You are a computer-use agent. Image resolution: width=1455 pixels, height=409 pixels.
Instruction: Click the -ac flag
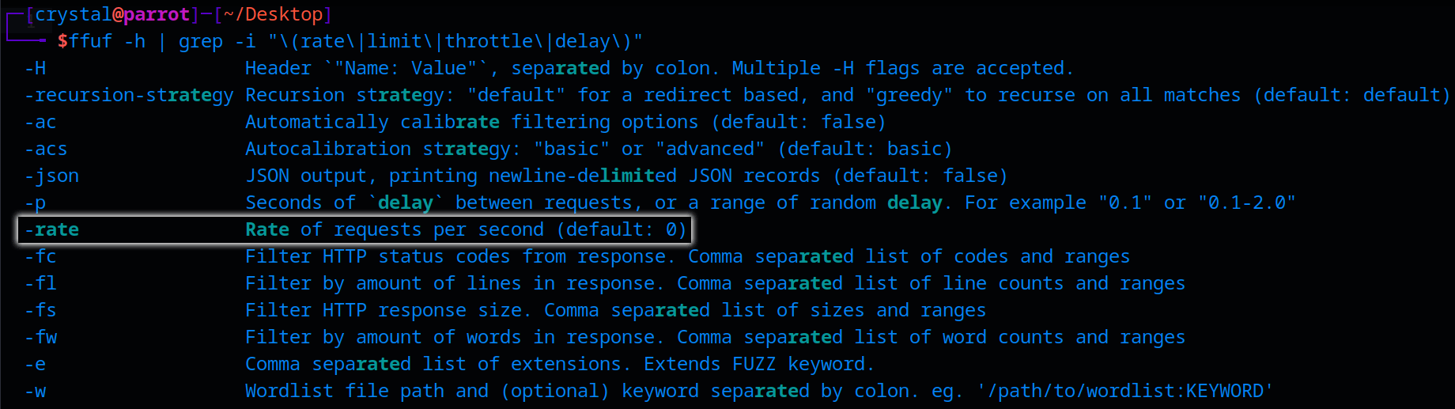pyautogui.click(x=40, y=122)
